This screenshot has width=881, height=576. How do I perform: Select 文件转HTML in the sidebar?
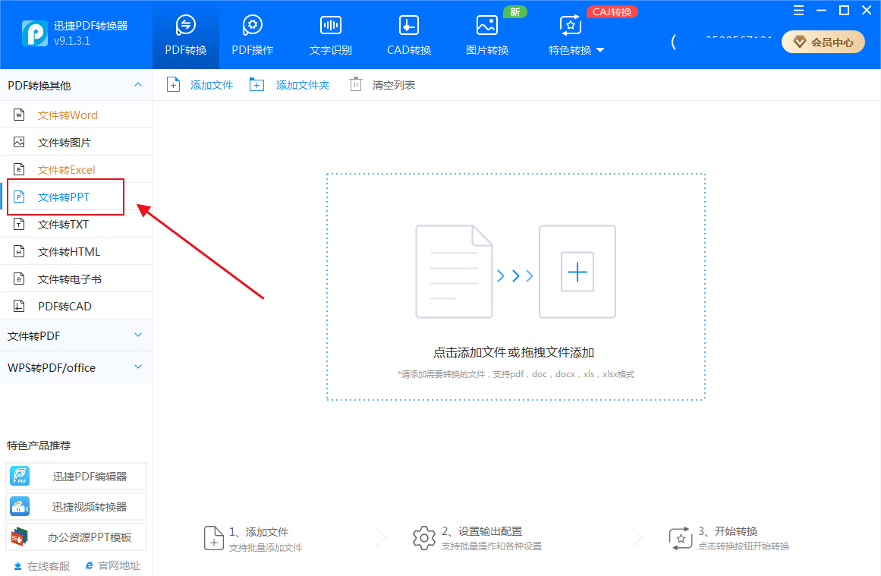click(77, 252)
